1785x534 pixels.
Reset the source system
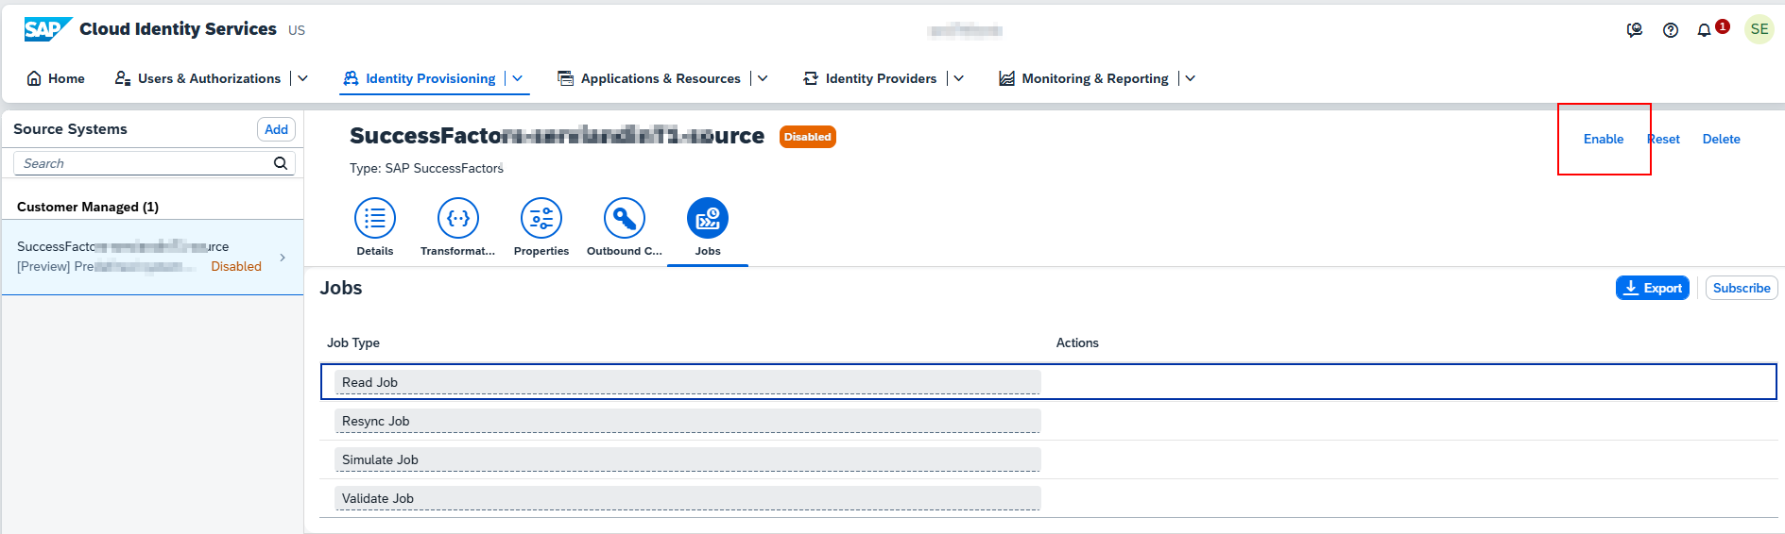[1664, 139]
